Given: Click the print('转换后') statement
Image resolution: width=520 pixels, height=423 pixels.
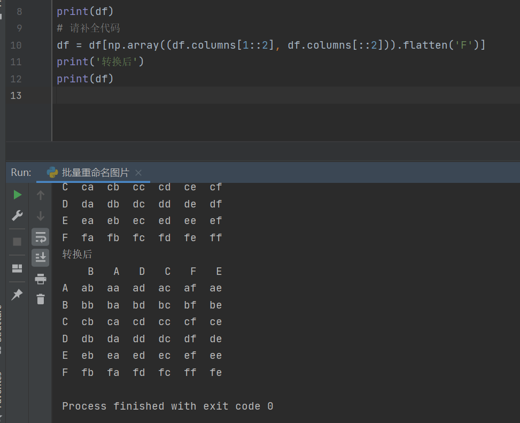Looking at the screenshot, I should point(100,61).
